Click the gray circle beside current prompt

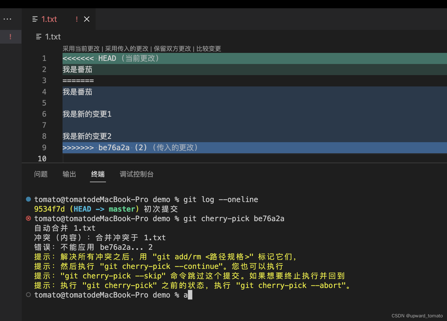point(28,295)
